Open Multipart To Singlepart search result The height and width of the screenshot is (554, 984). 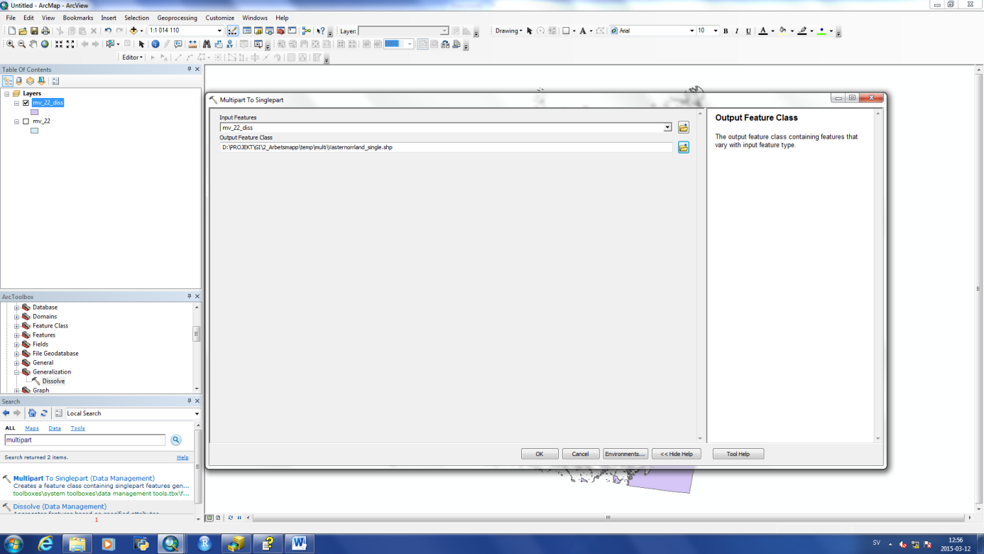coord(84,479)
